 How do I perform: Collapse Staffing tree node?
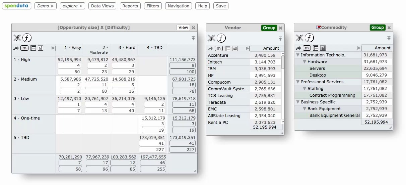coord(304,89)
